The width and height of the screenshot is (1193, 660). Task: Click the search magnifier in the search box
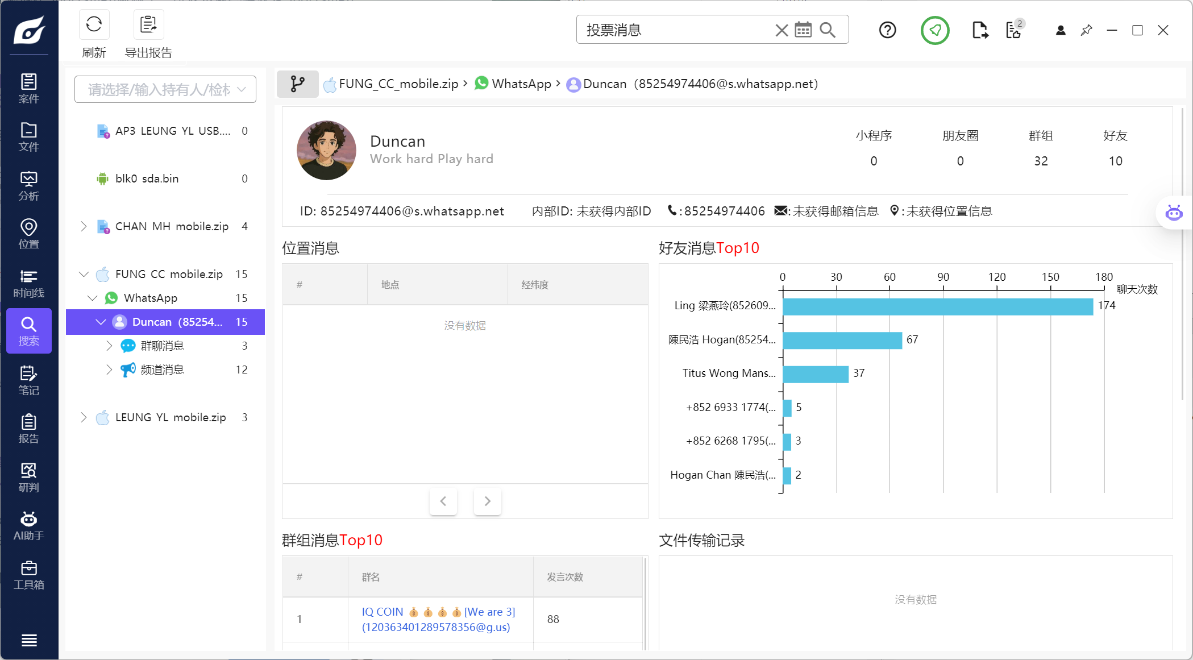(828, 30)
